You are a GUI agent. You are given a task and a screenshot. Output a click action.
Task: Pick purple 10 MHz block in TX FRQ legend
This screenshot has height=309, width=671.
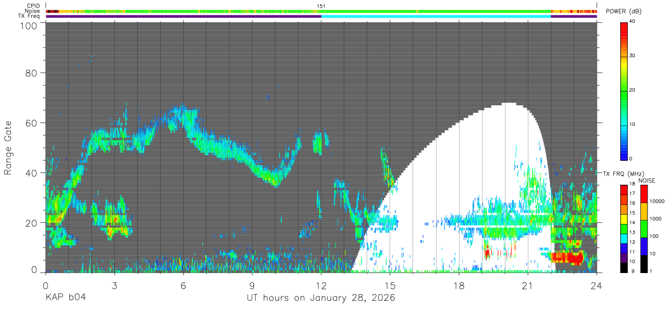[x=624, y=258]
